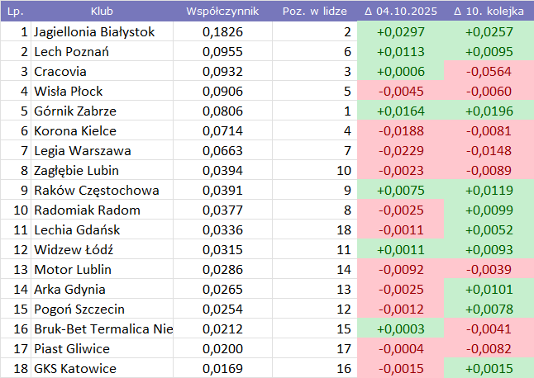Click the red cell with -0,0229
This screenshot has height=378, width=534.
tap(400, 151)
